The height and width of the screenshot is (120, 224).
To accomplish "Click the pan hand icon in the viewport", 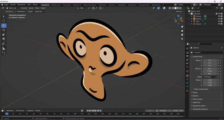I will 182,31.
